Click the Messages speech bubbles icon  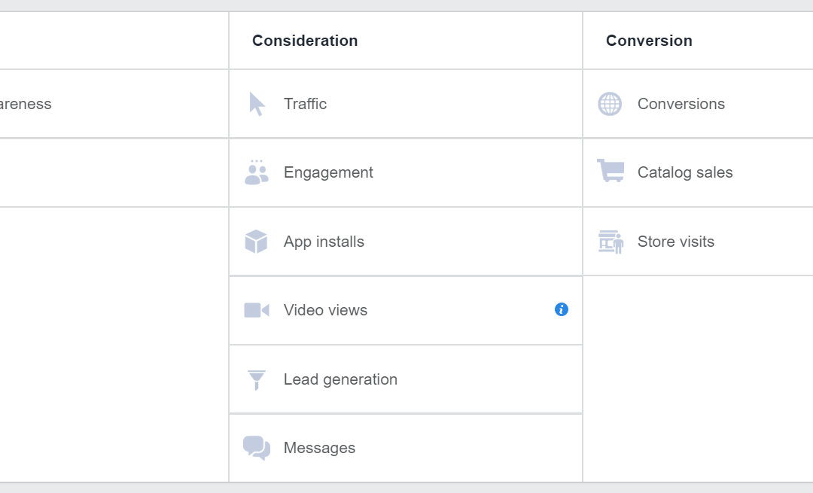[x=256, y=448]
